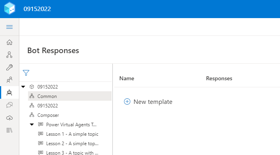Image resolution: width=280 pixels, height=155 pixels.
Task: Open the Package manager library icon
Action: 9,130
